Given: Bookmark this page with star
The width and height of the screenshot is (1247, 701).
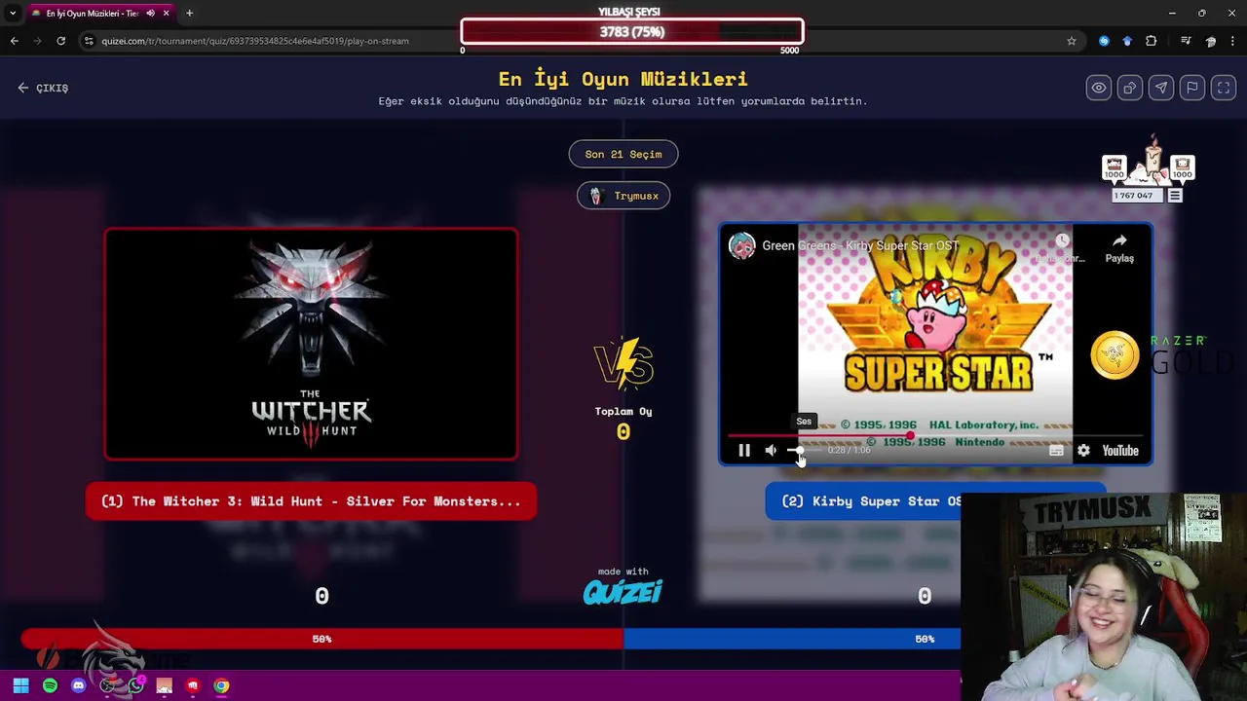Looking at the screenshot, I should [1072, 41].
